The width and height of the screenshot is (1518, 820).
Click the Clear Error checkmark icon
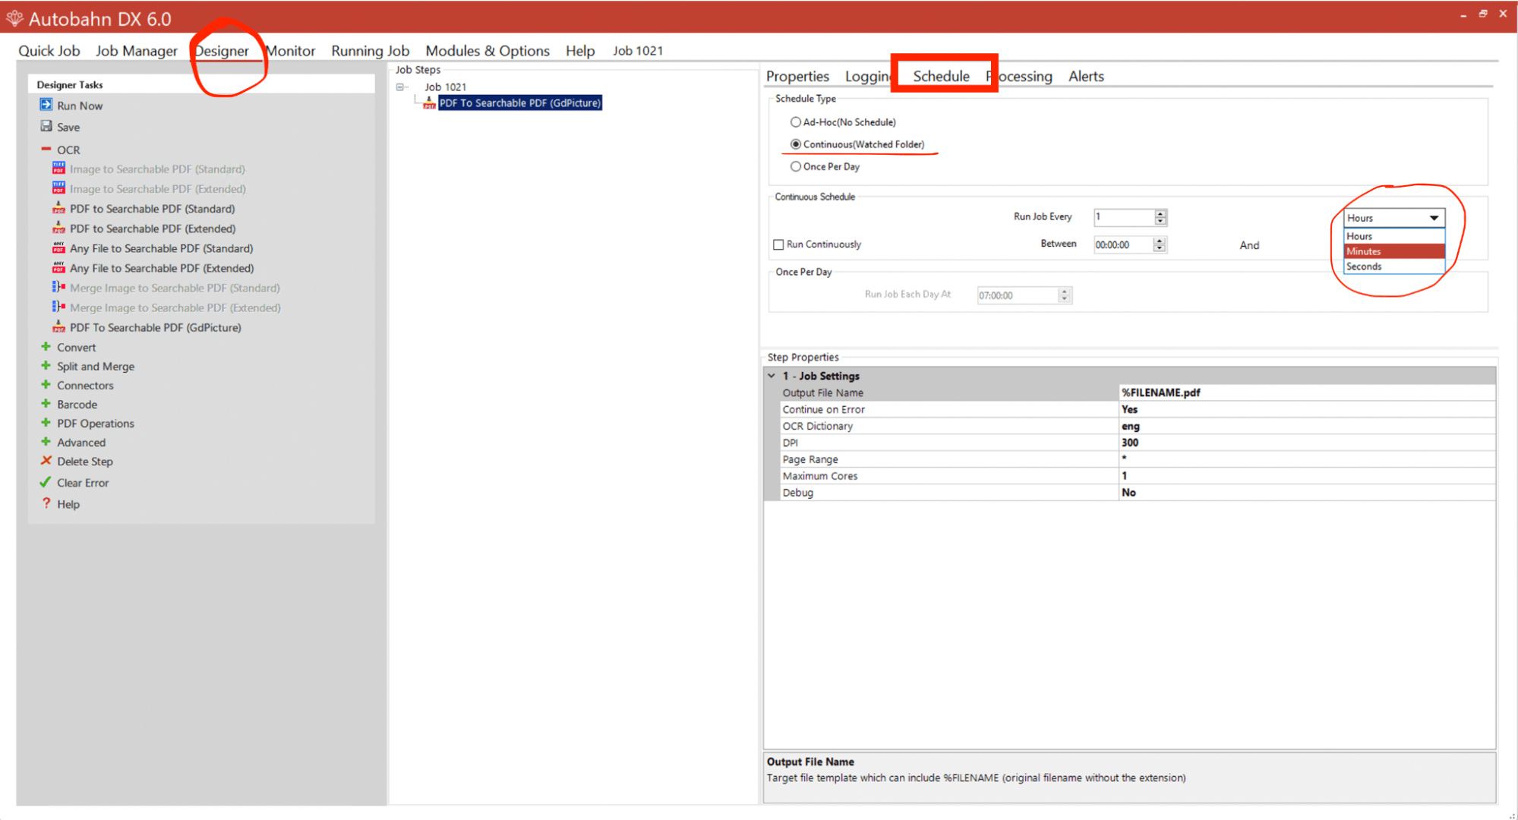coord(46,482)
